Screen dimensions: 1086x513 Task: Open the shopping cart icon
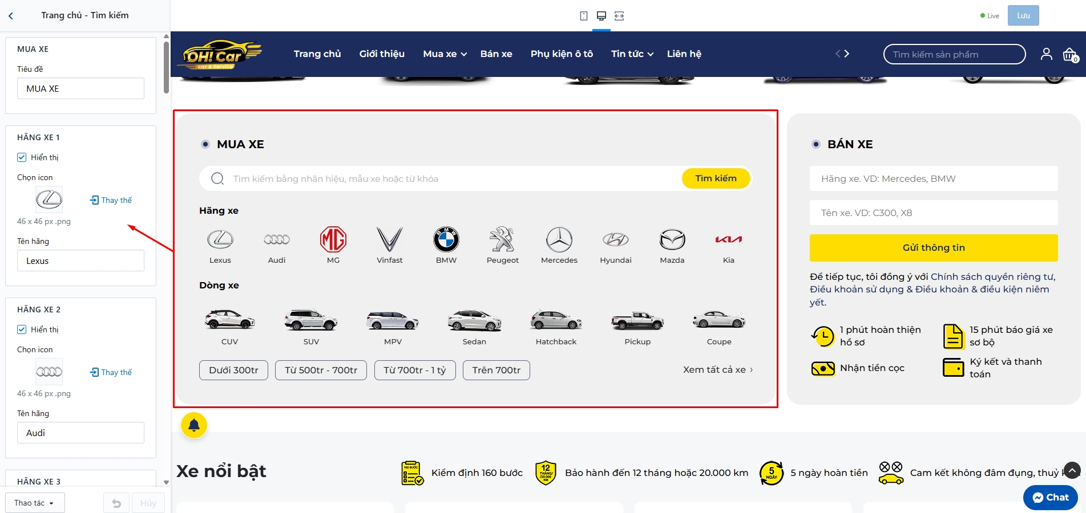pyautogui.click(x=1070, y=55)
